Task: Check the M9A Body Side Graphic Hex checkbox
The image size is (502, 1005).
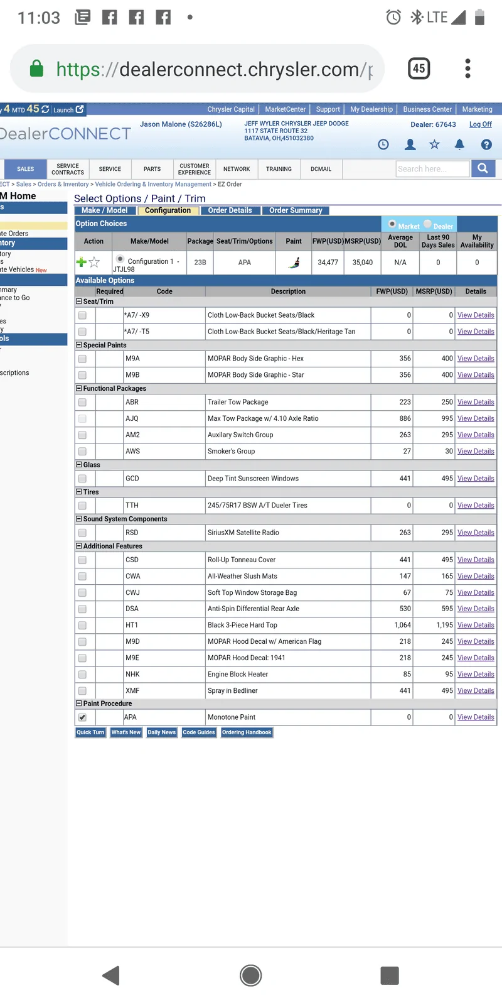Action: click(82, 359)
